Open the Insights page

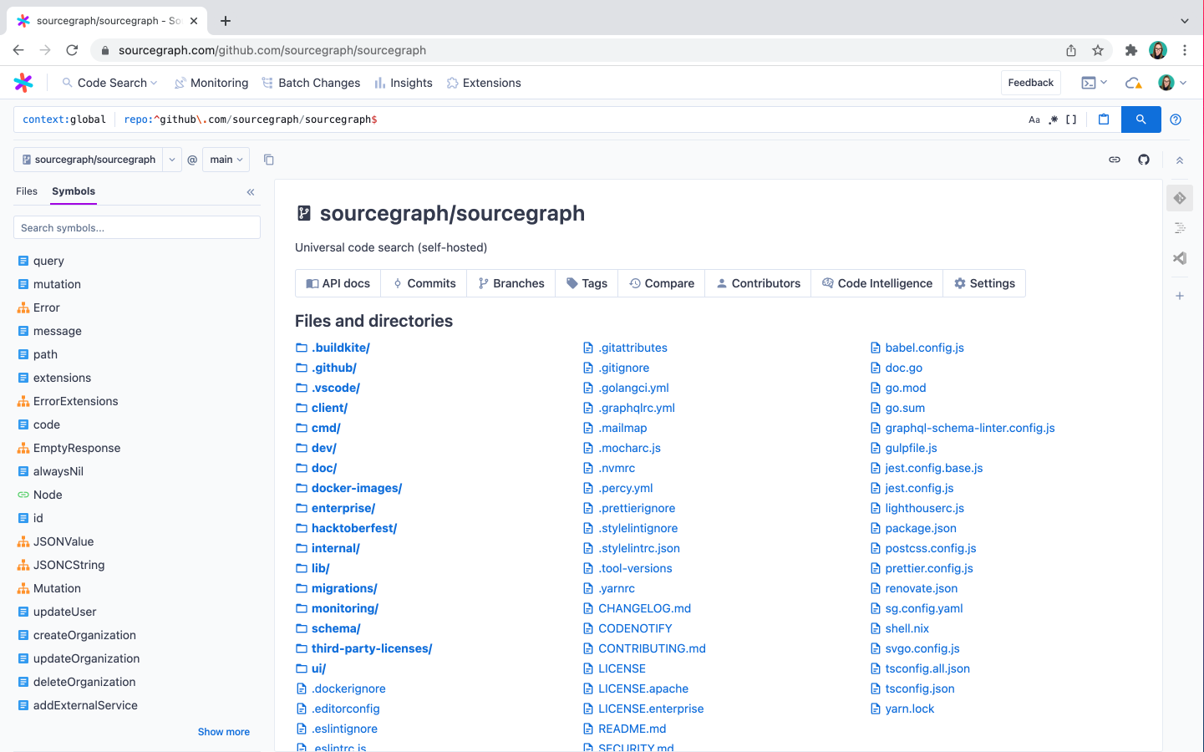pos(404,83)
